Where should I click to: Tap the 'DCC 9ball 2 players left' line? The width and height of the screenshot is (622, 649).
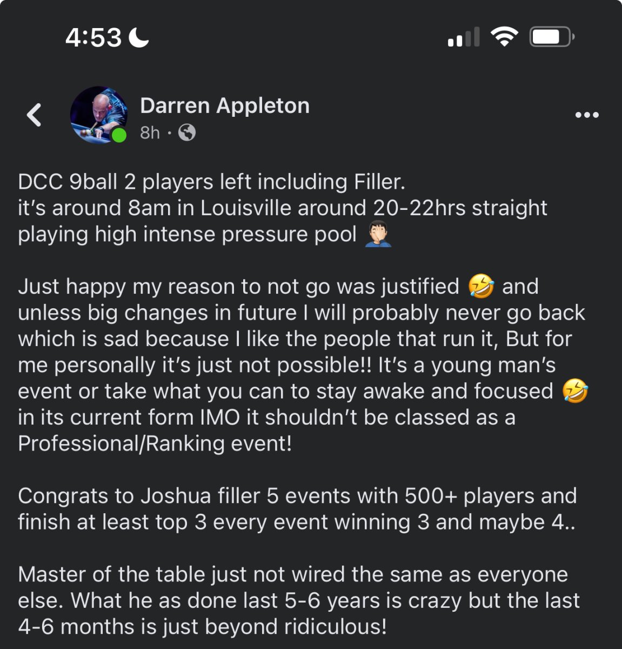coord(211,182)
